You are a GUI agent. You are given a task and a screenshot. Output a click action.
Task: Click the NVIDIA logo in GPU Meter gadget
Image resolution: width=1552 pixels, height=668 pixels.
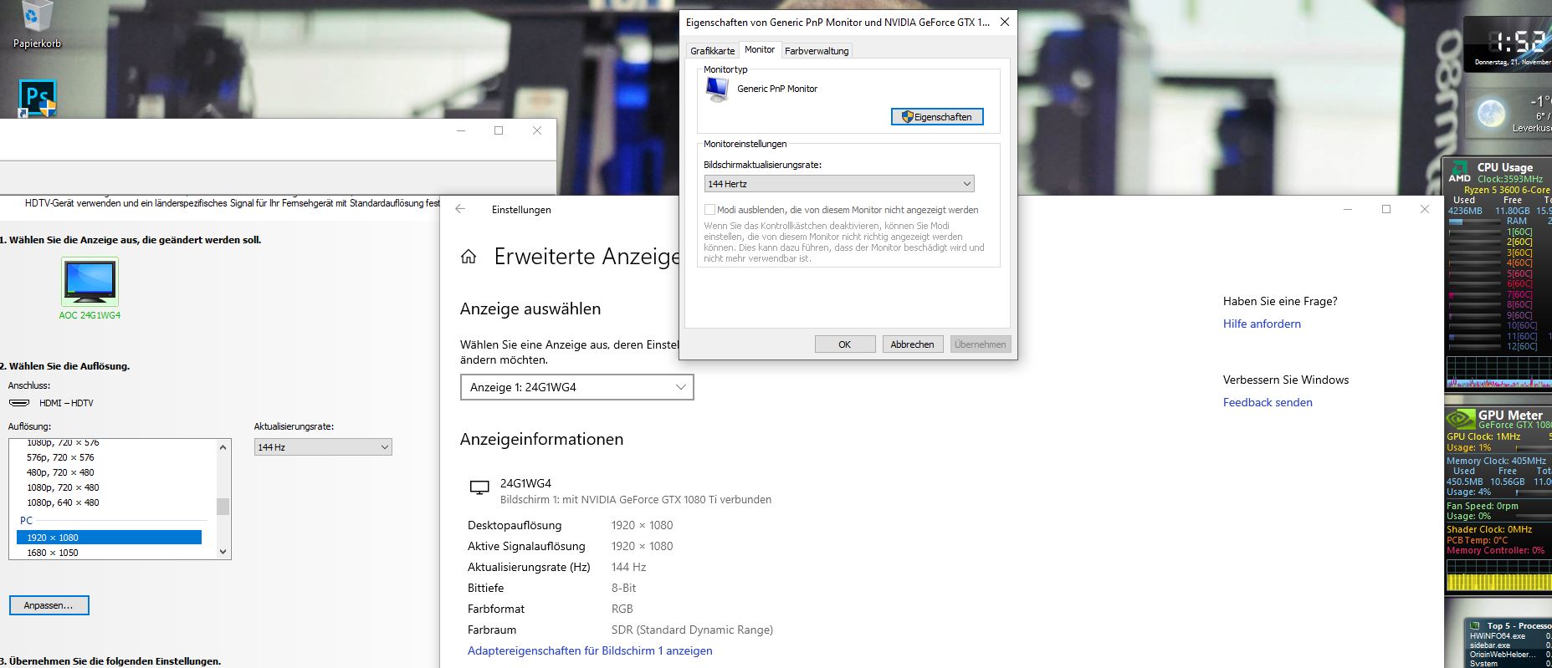[x=1461, y=418]
